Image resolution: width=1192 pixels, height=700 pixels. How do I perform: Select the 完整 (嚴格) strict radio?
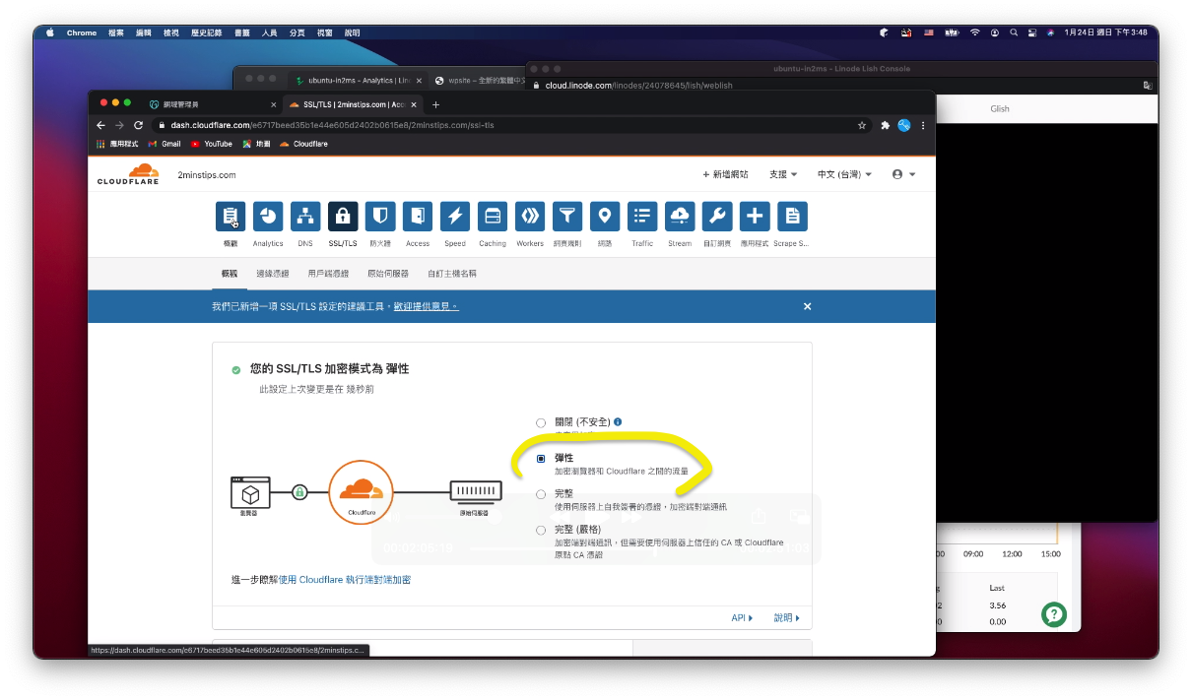(x=541, y=530)
